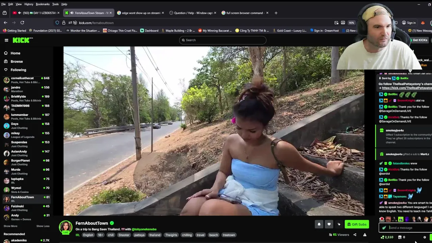This screenshot has width=432, height=243.
Task: Click the treetown tag
Action: [x=229, y=235]
